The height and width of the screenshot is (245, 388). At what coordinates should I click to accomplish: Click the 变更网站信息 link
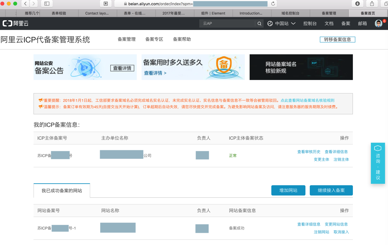(336, 224)
